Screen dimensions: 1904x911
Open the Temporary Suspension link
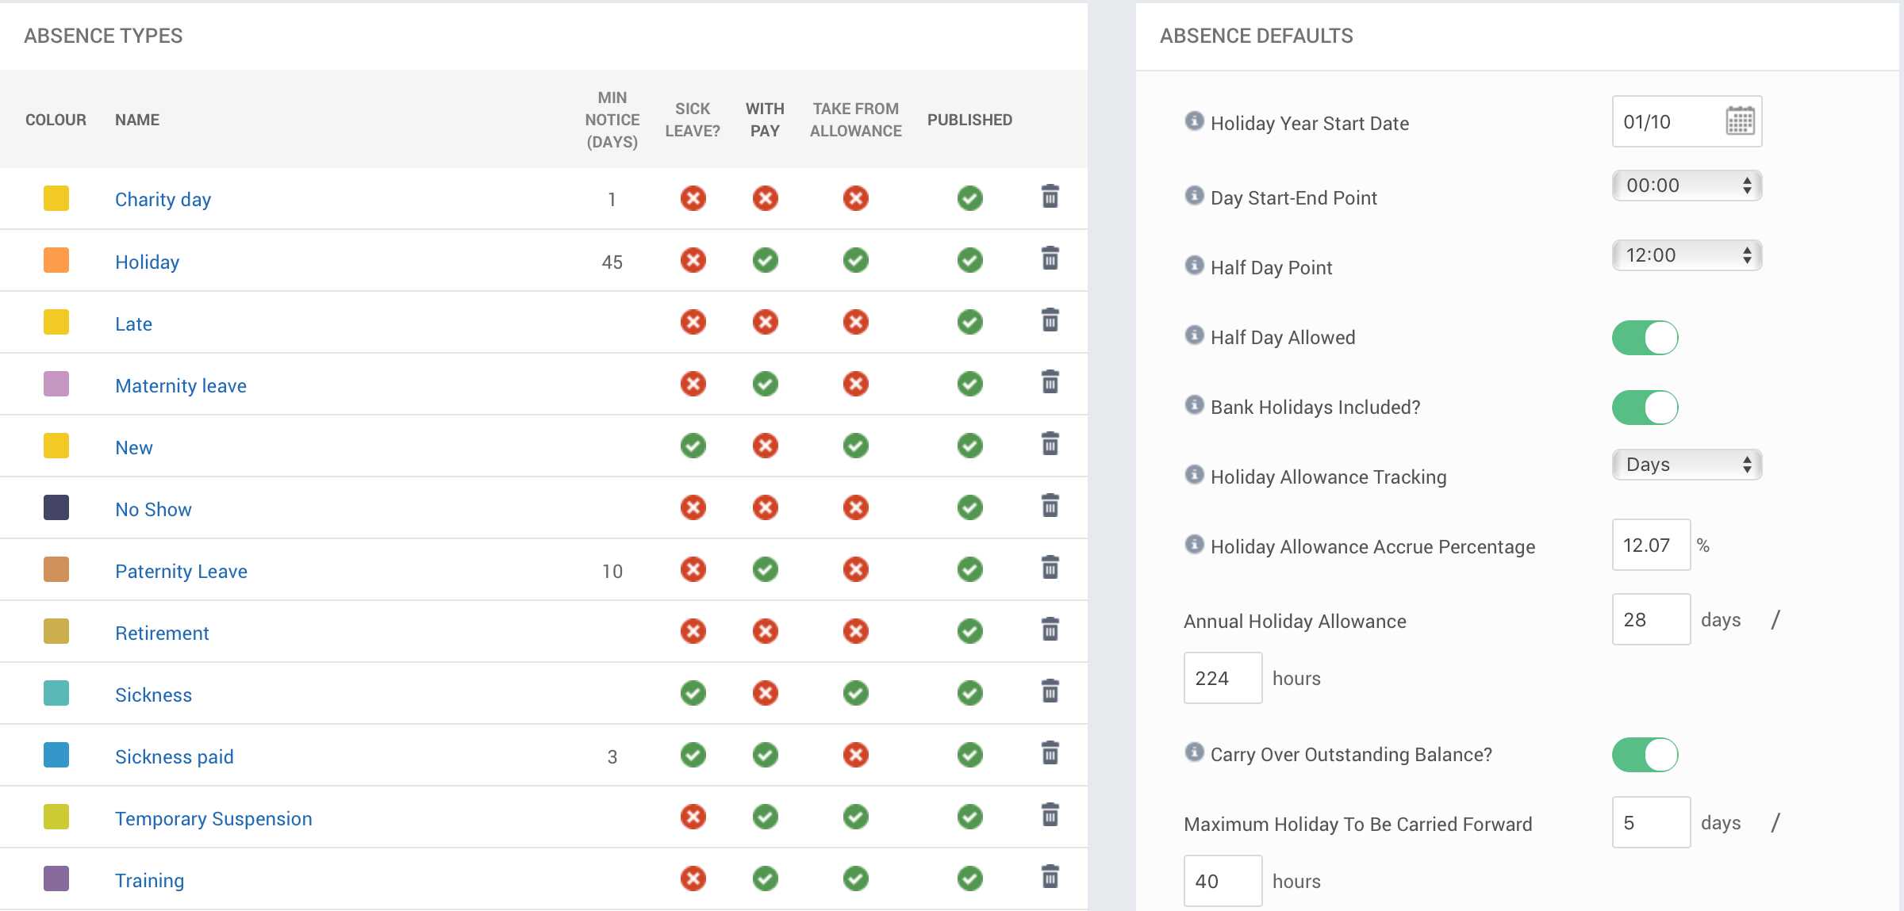(213, 818)
